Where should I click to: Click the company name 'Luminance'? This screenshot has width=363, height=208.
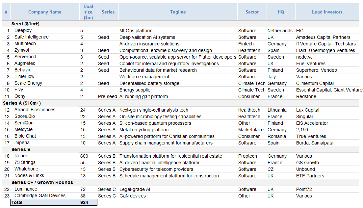pyautogui.click(x=26, y=189)
